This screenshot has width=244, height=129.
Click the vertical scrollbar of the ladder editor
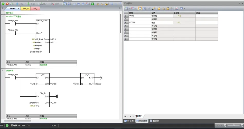tap(120, 23)
